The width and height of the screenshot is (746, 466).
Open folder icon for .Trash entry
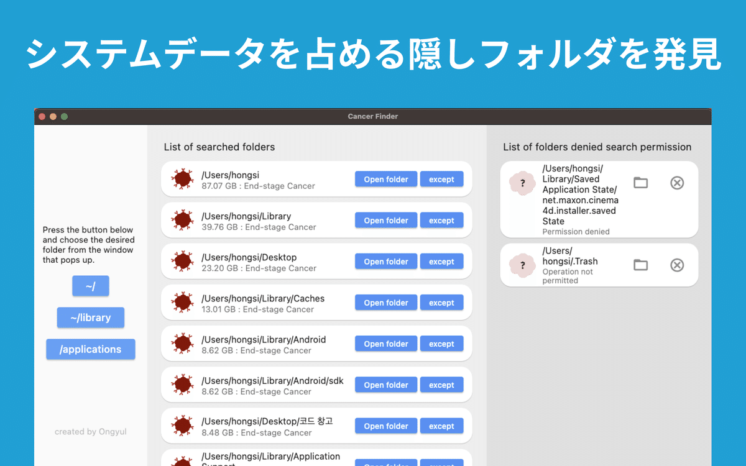[x=640, y=265]
